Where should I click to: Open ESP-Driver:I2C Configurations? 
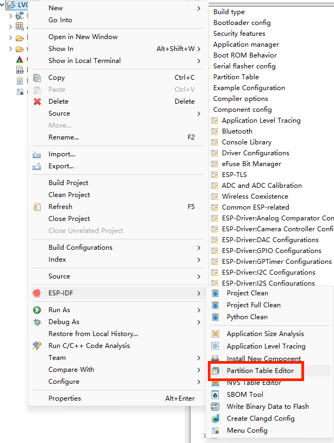269,273
